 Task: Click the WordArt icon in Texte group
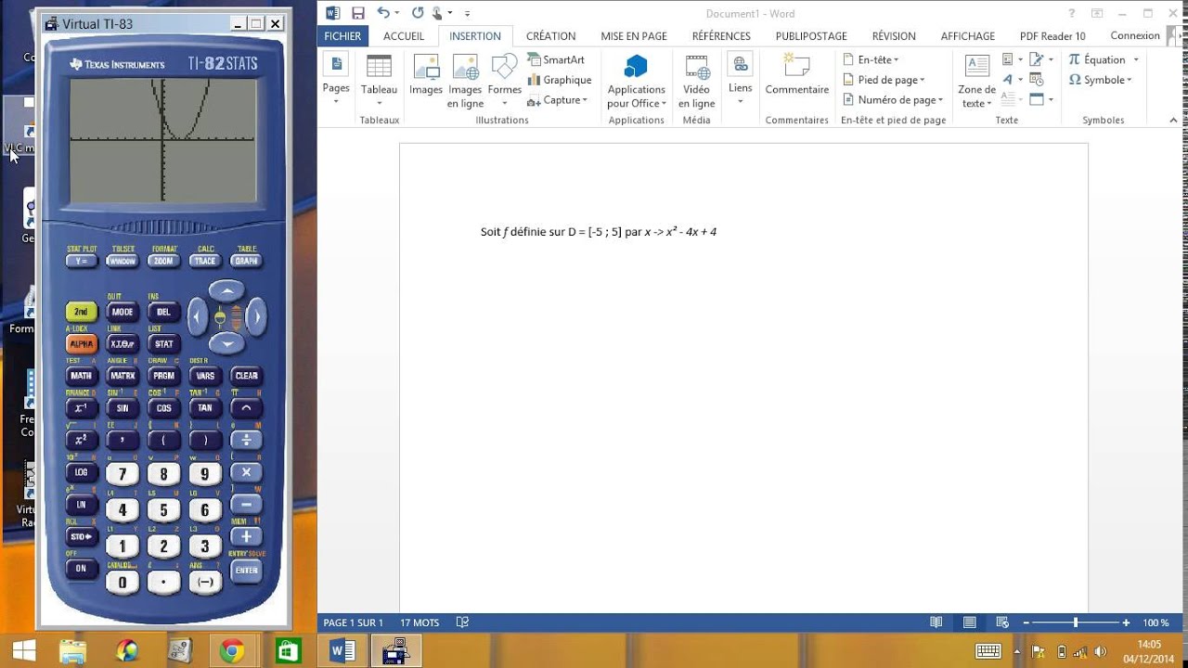tap(1008, 80)
